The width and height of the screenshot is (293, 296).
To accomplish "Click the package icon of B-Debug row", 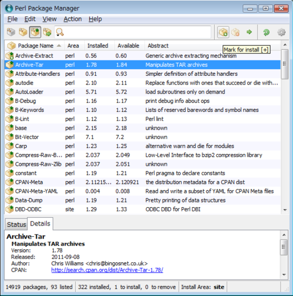I will click(x=9, y=101).
